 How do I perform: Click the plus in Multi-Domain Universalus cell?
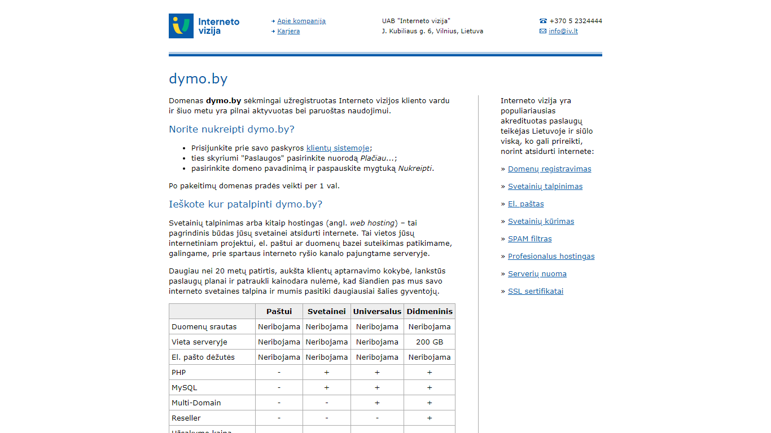(377, 403)
